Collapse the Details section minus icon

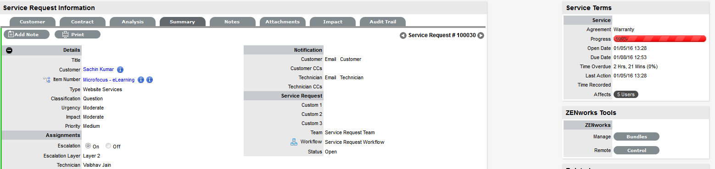pos(9,50)
